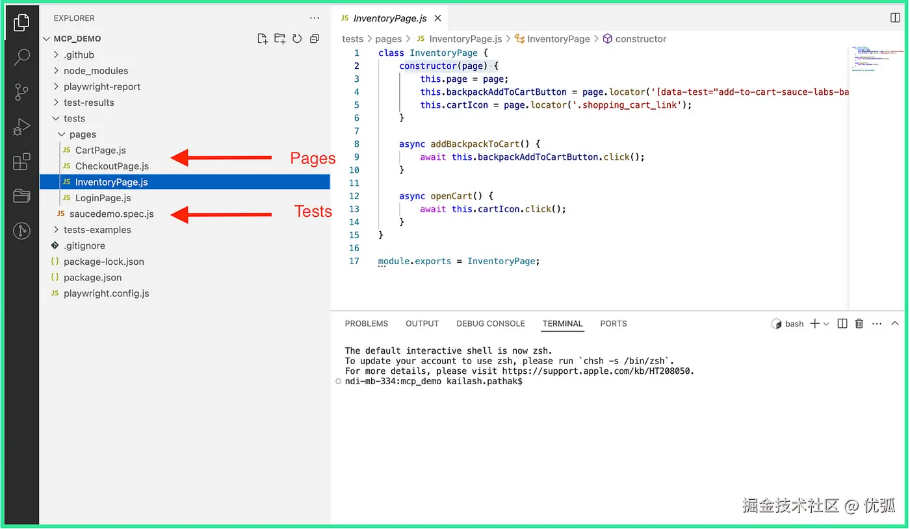Collapse all folders in Explorer
This screenshot has height=529, width=910.
click(x=315, y=38)
